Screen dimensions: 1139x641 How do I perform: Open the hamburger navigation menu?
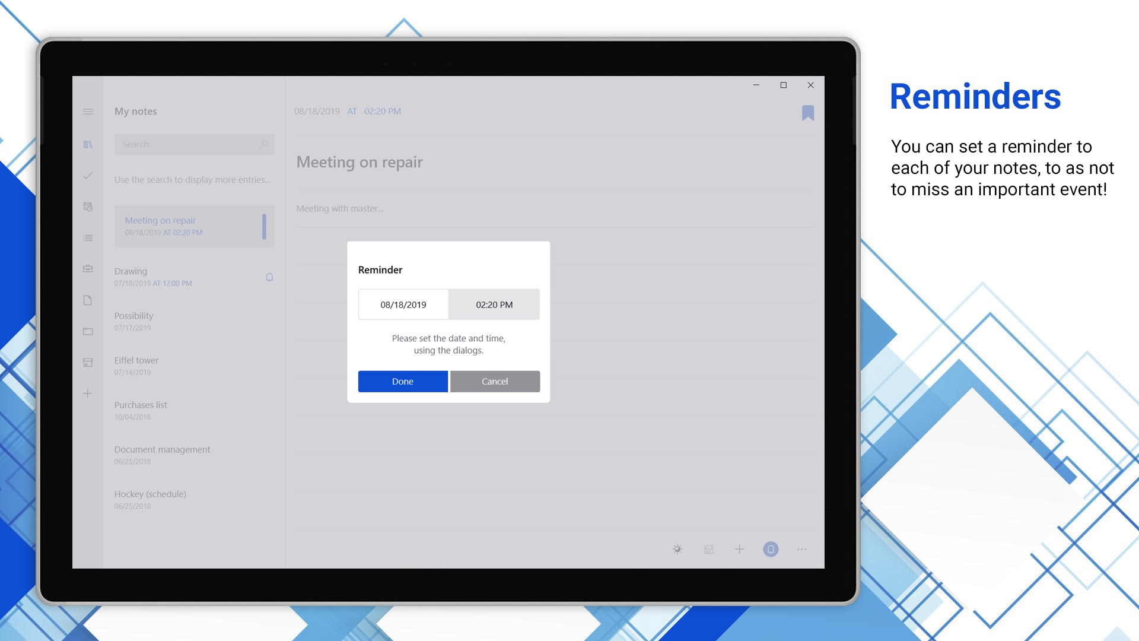[x=88, y=112]
